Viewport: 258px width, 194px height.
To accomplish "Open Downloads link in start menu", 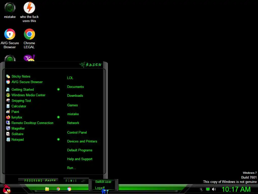I will point(75,96).
